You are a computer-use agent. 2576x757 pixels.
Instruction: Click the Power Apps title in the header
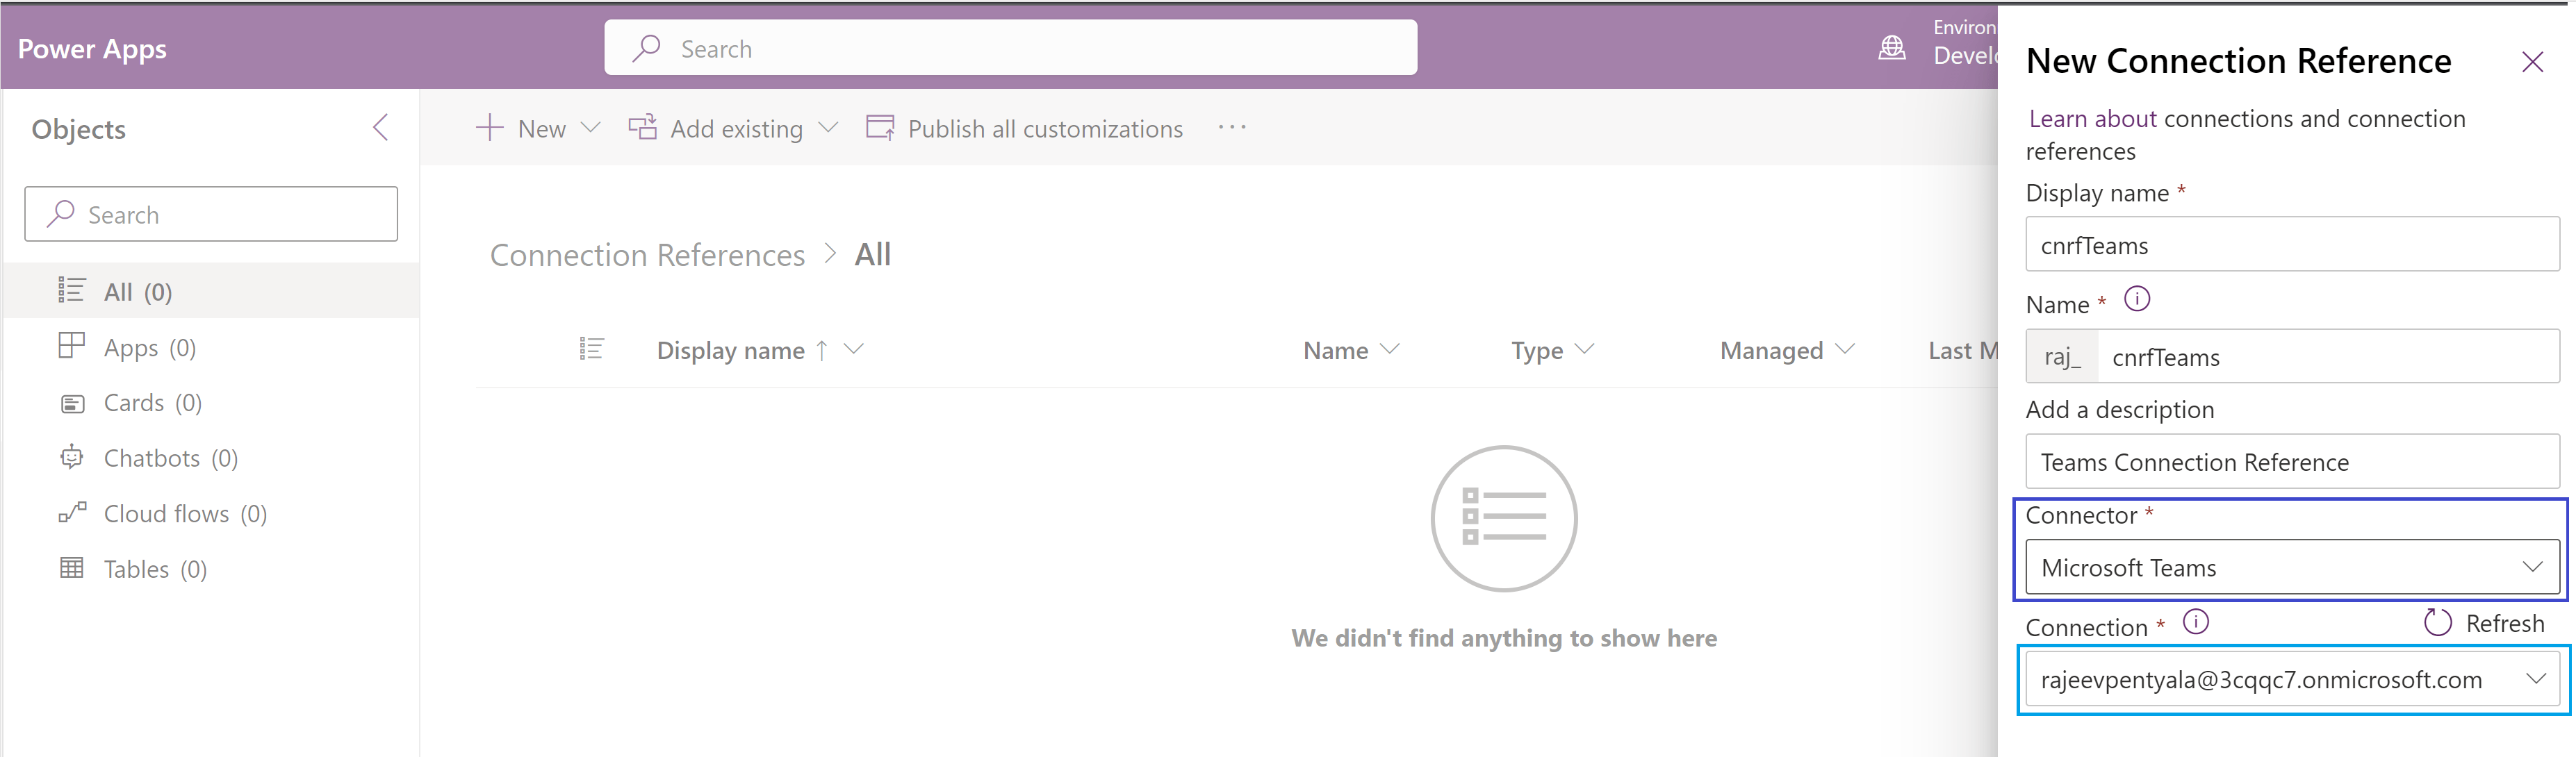[x=92, y=49]
